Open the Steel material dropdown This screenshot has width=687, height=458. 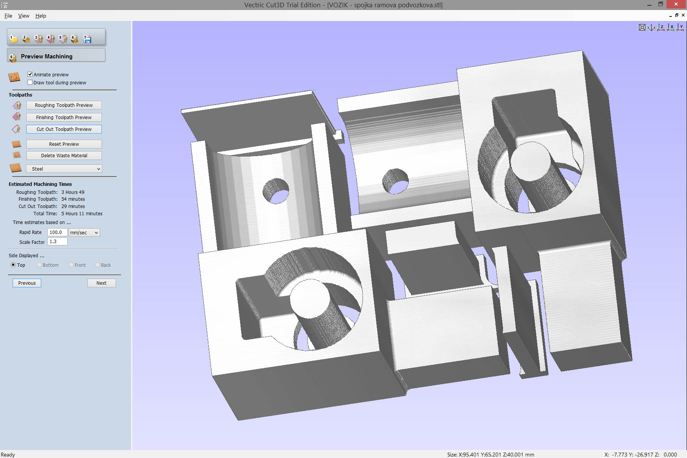click(x=64, y=169)
